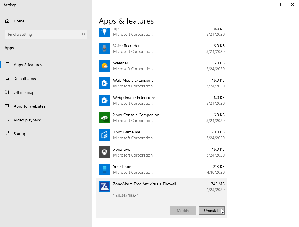Click the Webp Image Extensions icon

(x=105, y=100)
